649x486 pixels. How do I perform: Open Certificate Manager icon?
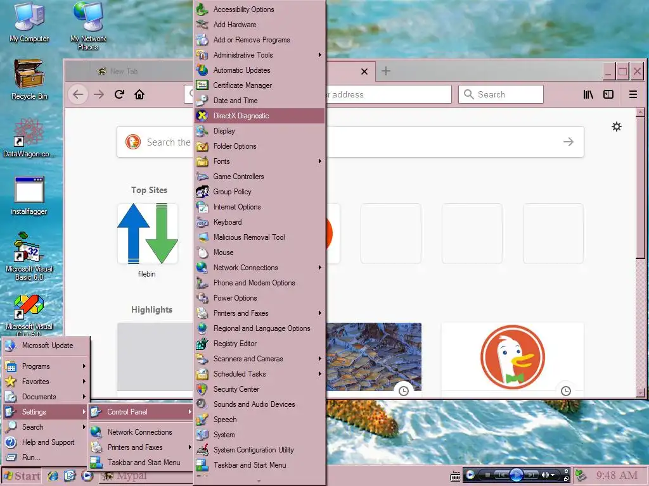tap(202, 85)
